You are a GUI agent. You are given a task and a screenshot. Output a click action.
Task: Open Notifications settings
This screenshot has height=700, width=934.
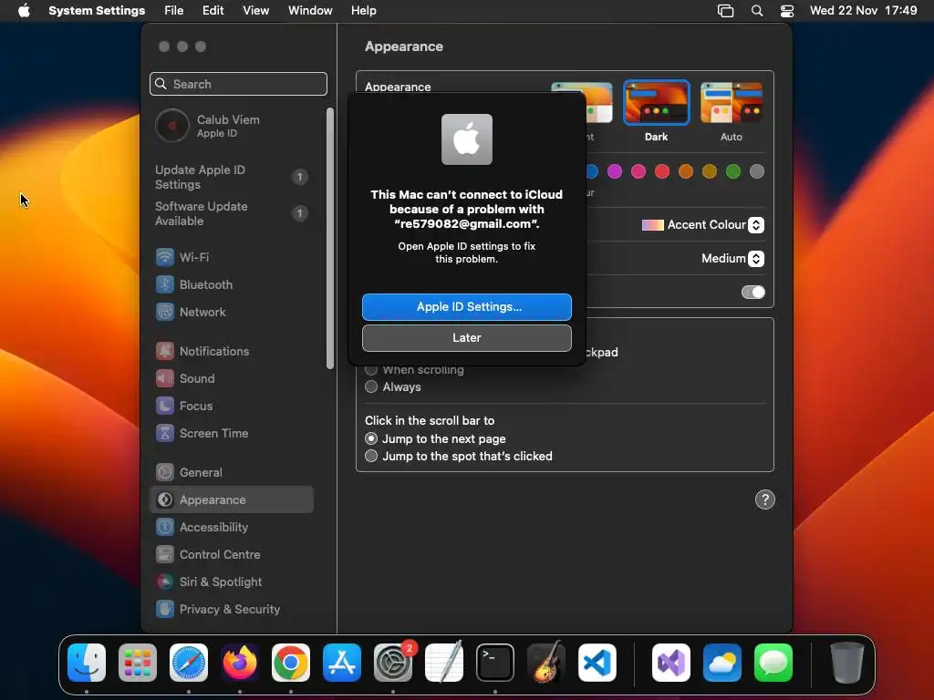tap(231, 351)
